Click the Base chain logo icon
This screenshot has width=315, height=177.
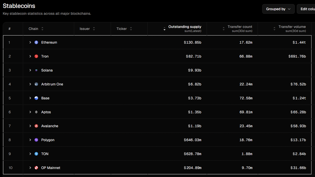point(36,98)
